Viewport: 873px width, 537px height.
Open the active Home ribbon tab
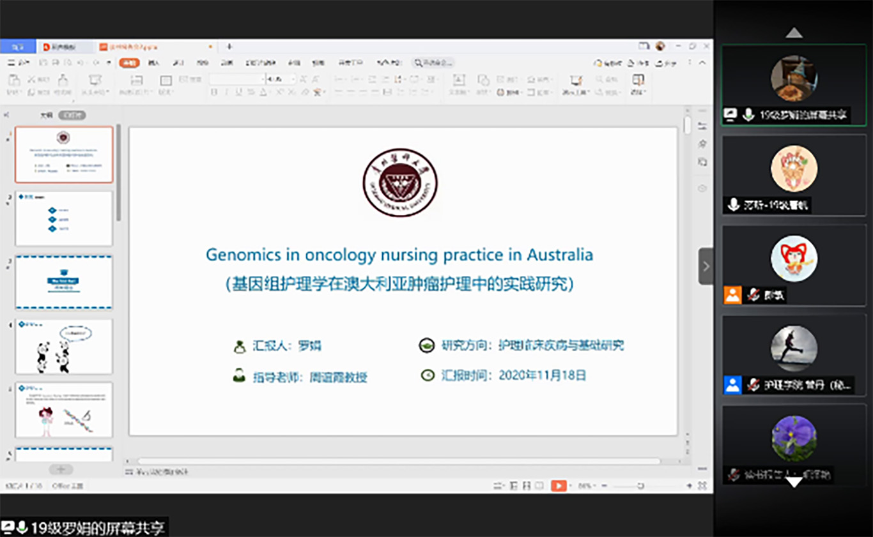(x=129, y=63)
